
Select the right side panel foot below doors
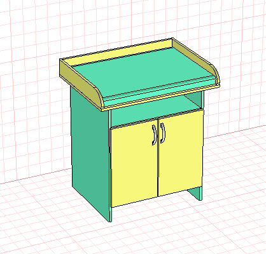click(x=195, y=194)
